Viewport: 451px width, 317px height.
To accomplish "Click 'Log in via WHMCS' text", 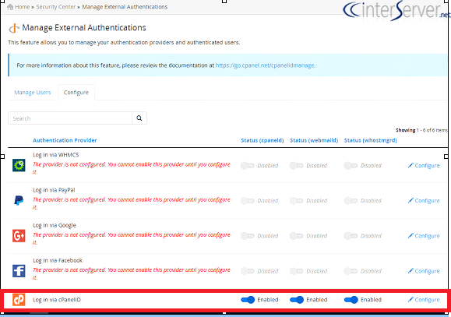I will pyautogui.click(x=56, y=155).
